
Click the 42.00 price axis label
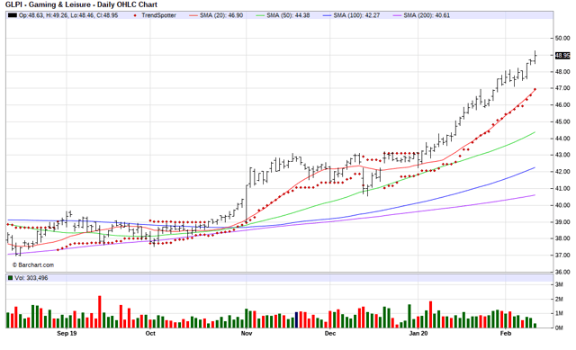[x=562, y=172]
